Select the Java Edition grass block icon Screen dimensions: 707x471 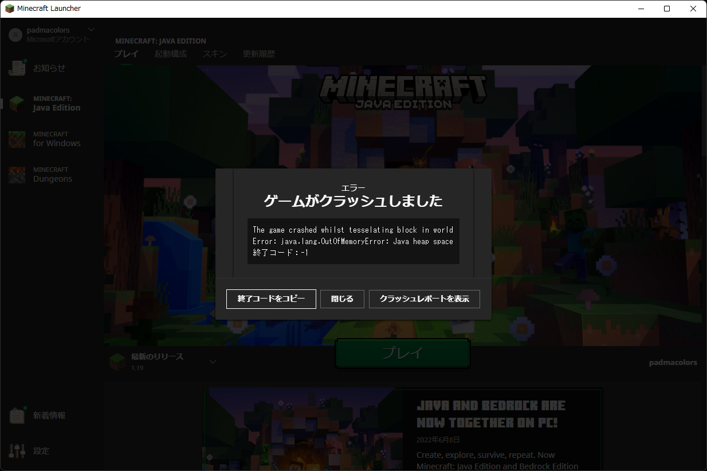point(17,104)
